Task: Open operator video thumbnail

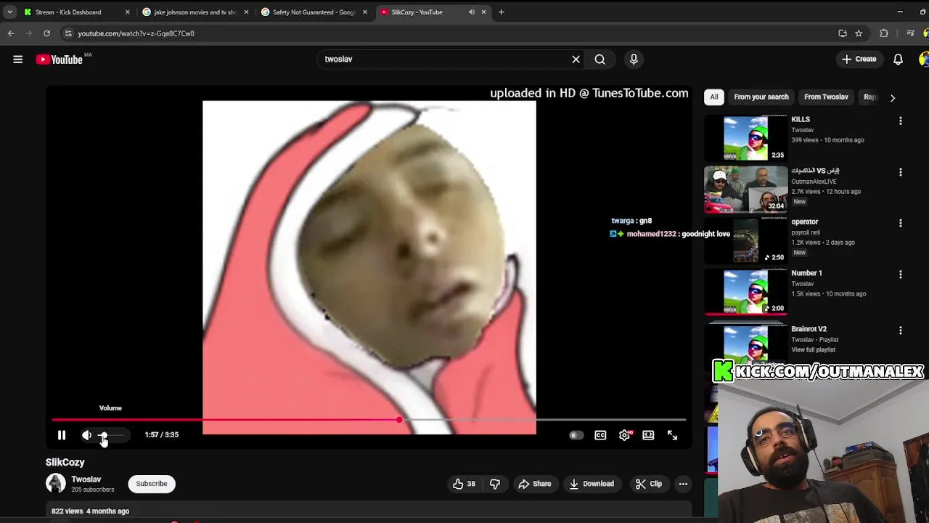Action: pos(745,240)
